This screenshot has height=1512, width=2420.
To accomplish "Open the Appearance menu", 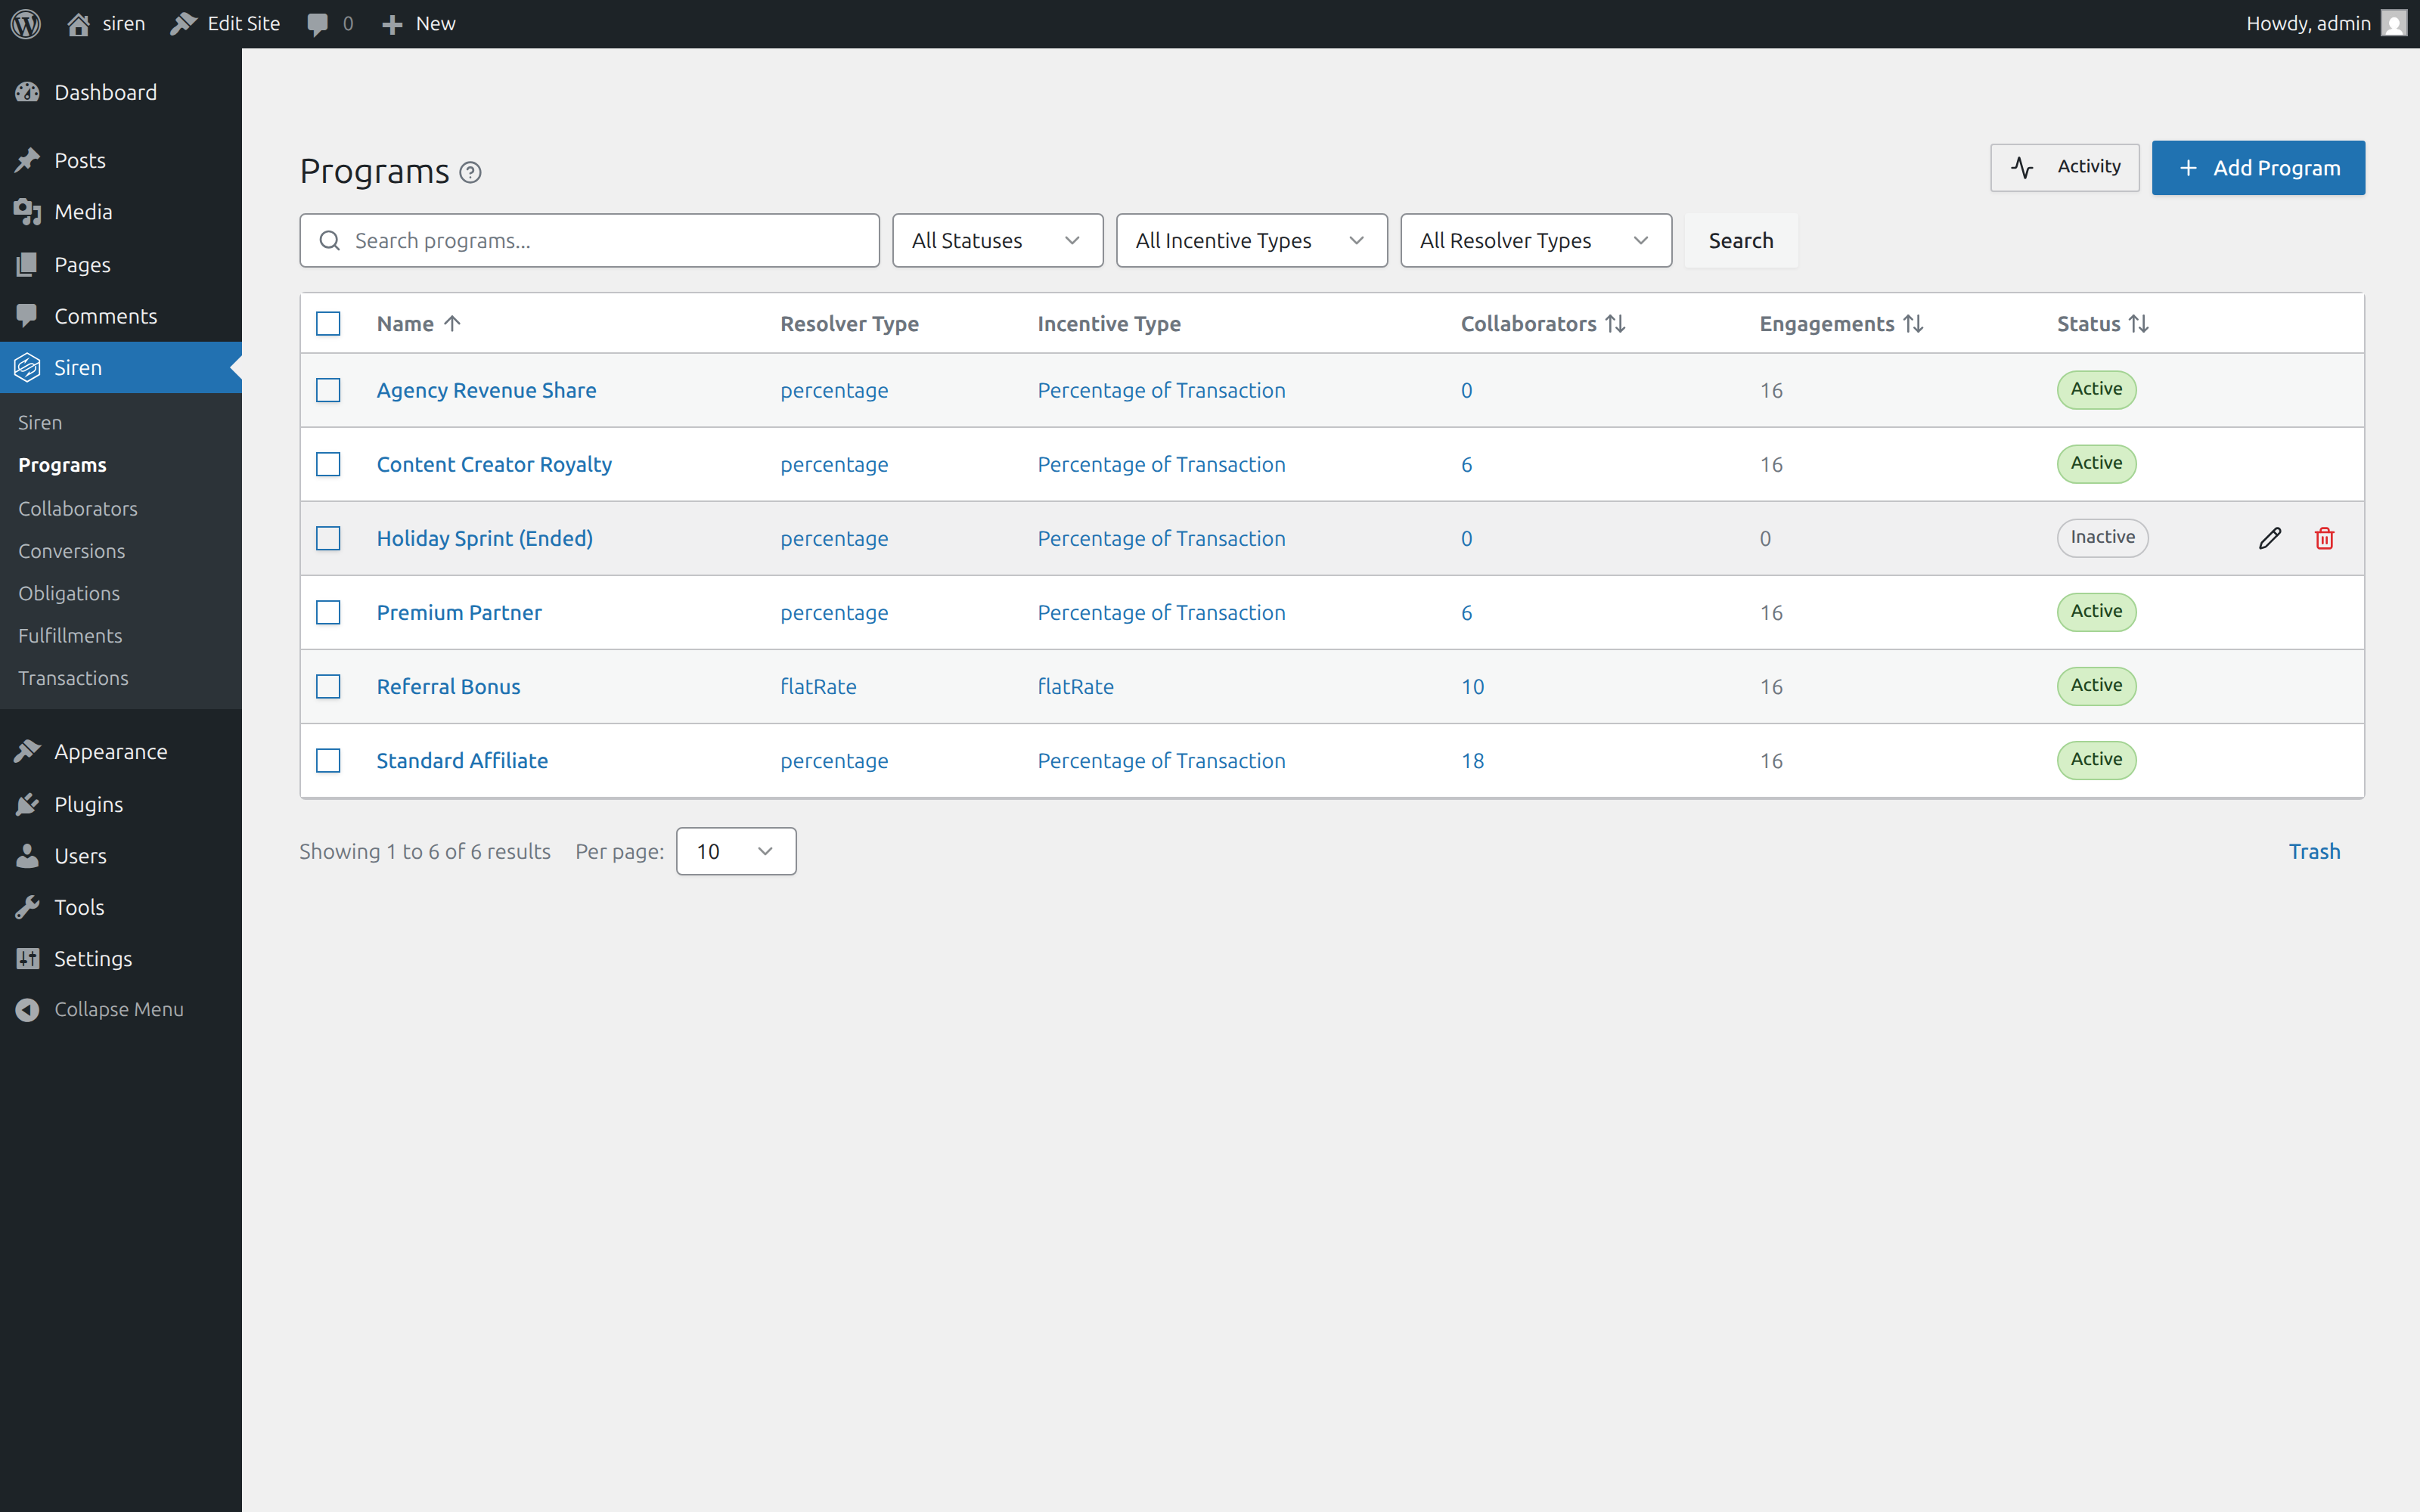I will [110, 751].
